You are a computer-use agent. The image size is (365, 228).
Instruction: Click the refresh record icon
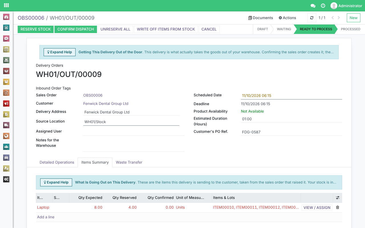(x=312, y=18)
